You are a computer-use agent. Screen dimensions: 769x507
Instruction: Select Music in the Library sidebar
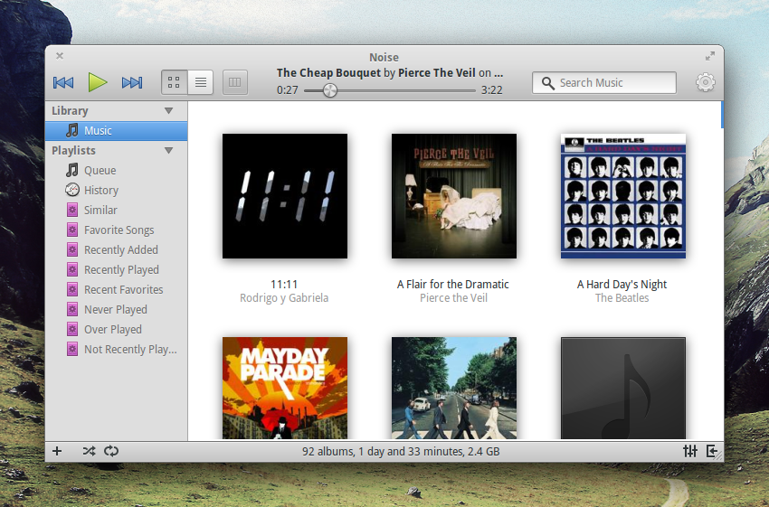coord(98,131)
